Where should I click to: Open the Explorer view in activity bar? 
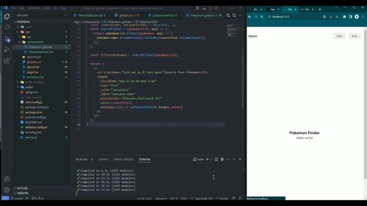pos(7,17)
